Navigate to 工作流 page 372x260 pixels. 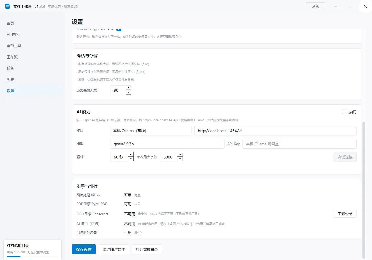(12, 57)
